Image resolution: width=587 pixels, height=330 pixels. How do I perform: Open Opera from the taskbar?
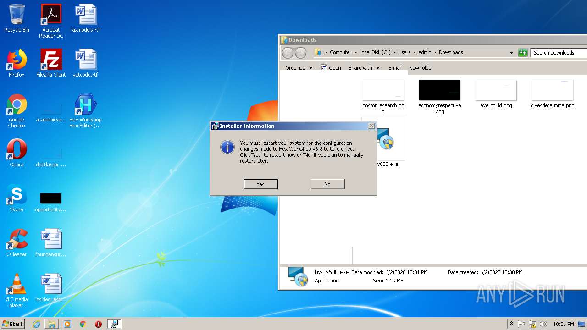98,324
